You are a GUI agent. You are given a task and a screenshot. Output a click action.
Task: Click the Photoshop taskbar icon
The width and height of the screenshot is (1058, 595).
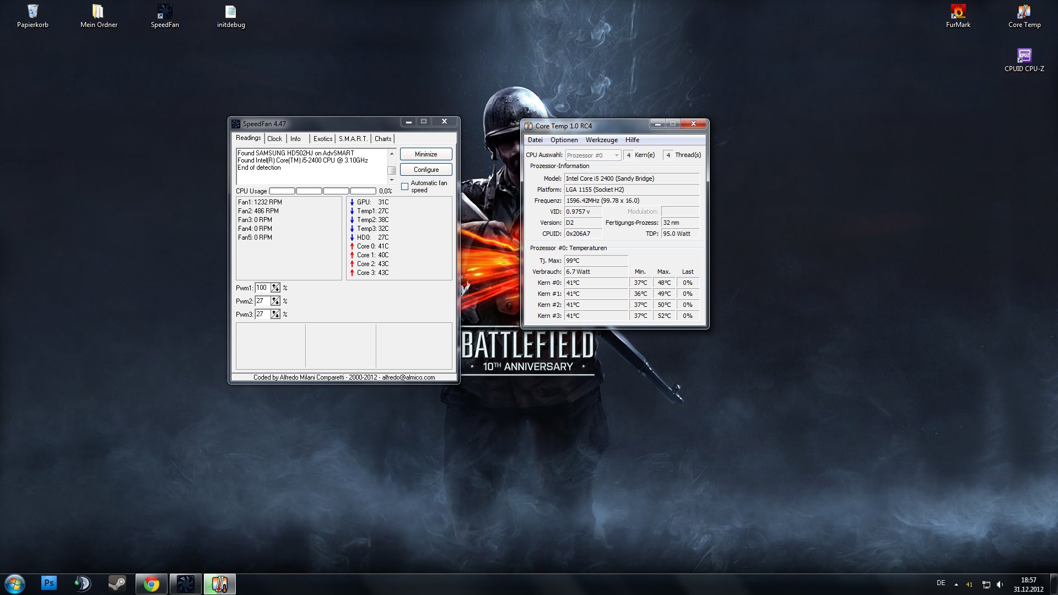(49, 583)
